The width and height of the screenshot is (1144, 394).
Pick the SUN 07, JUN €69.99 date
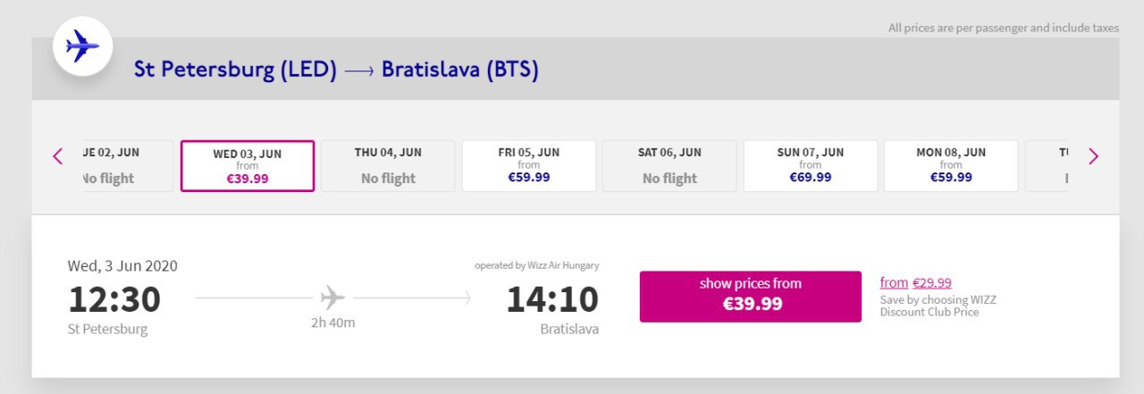coord(811,166)
